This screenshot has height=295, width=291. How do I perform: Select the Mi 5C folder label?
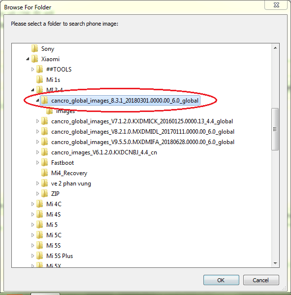pyautogui.click(x=54, y=235)
